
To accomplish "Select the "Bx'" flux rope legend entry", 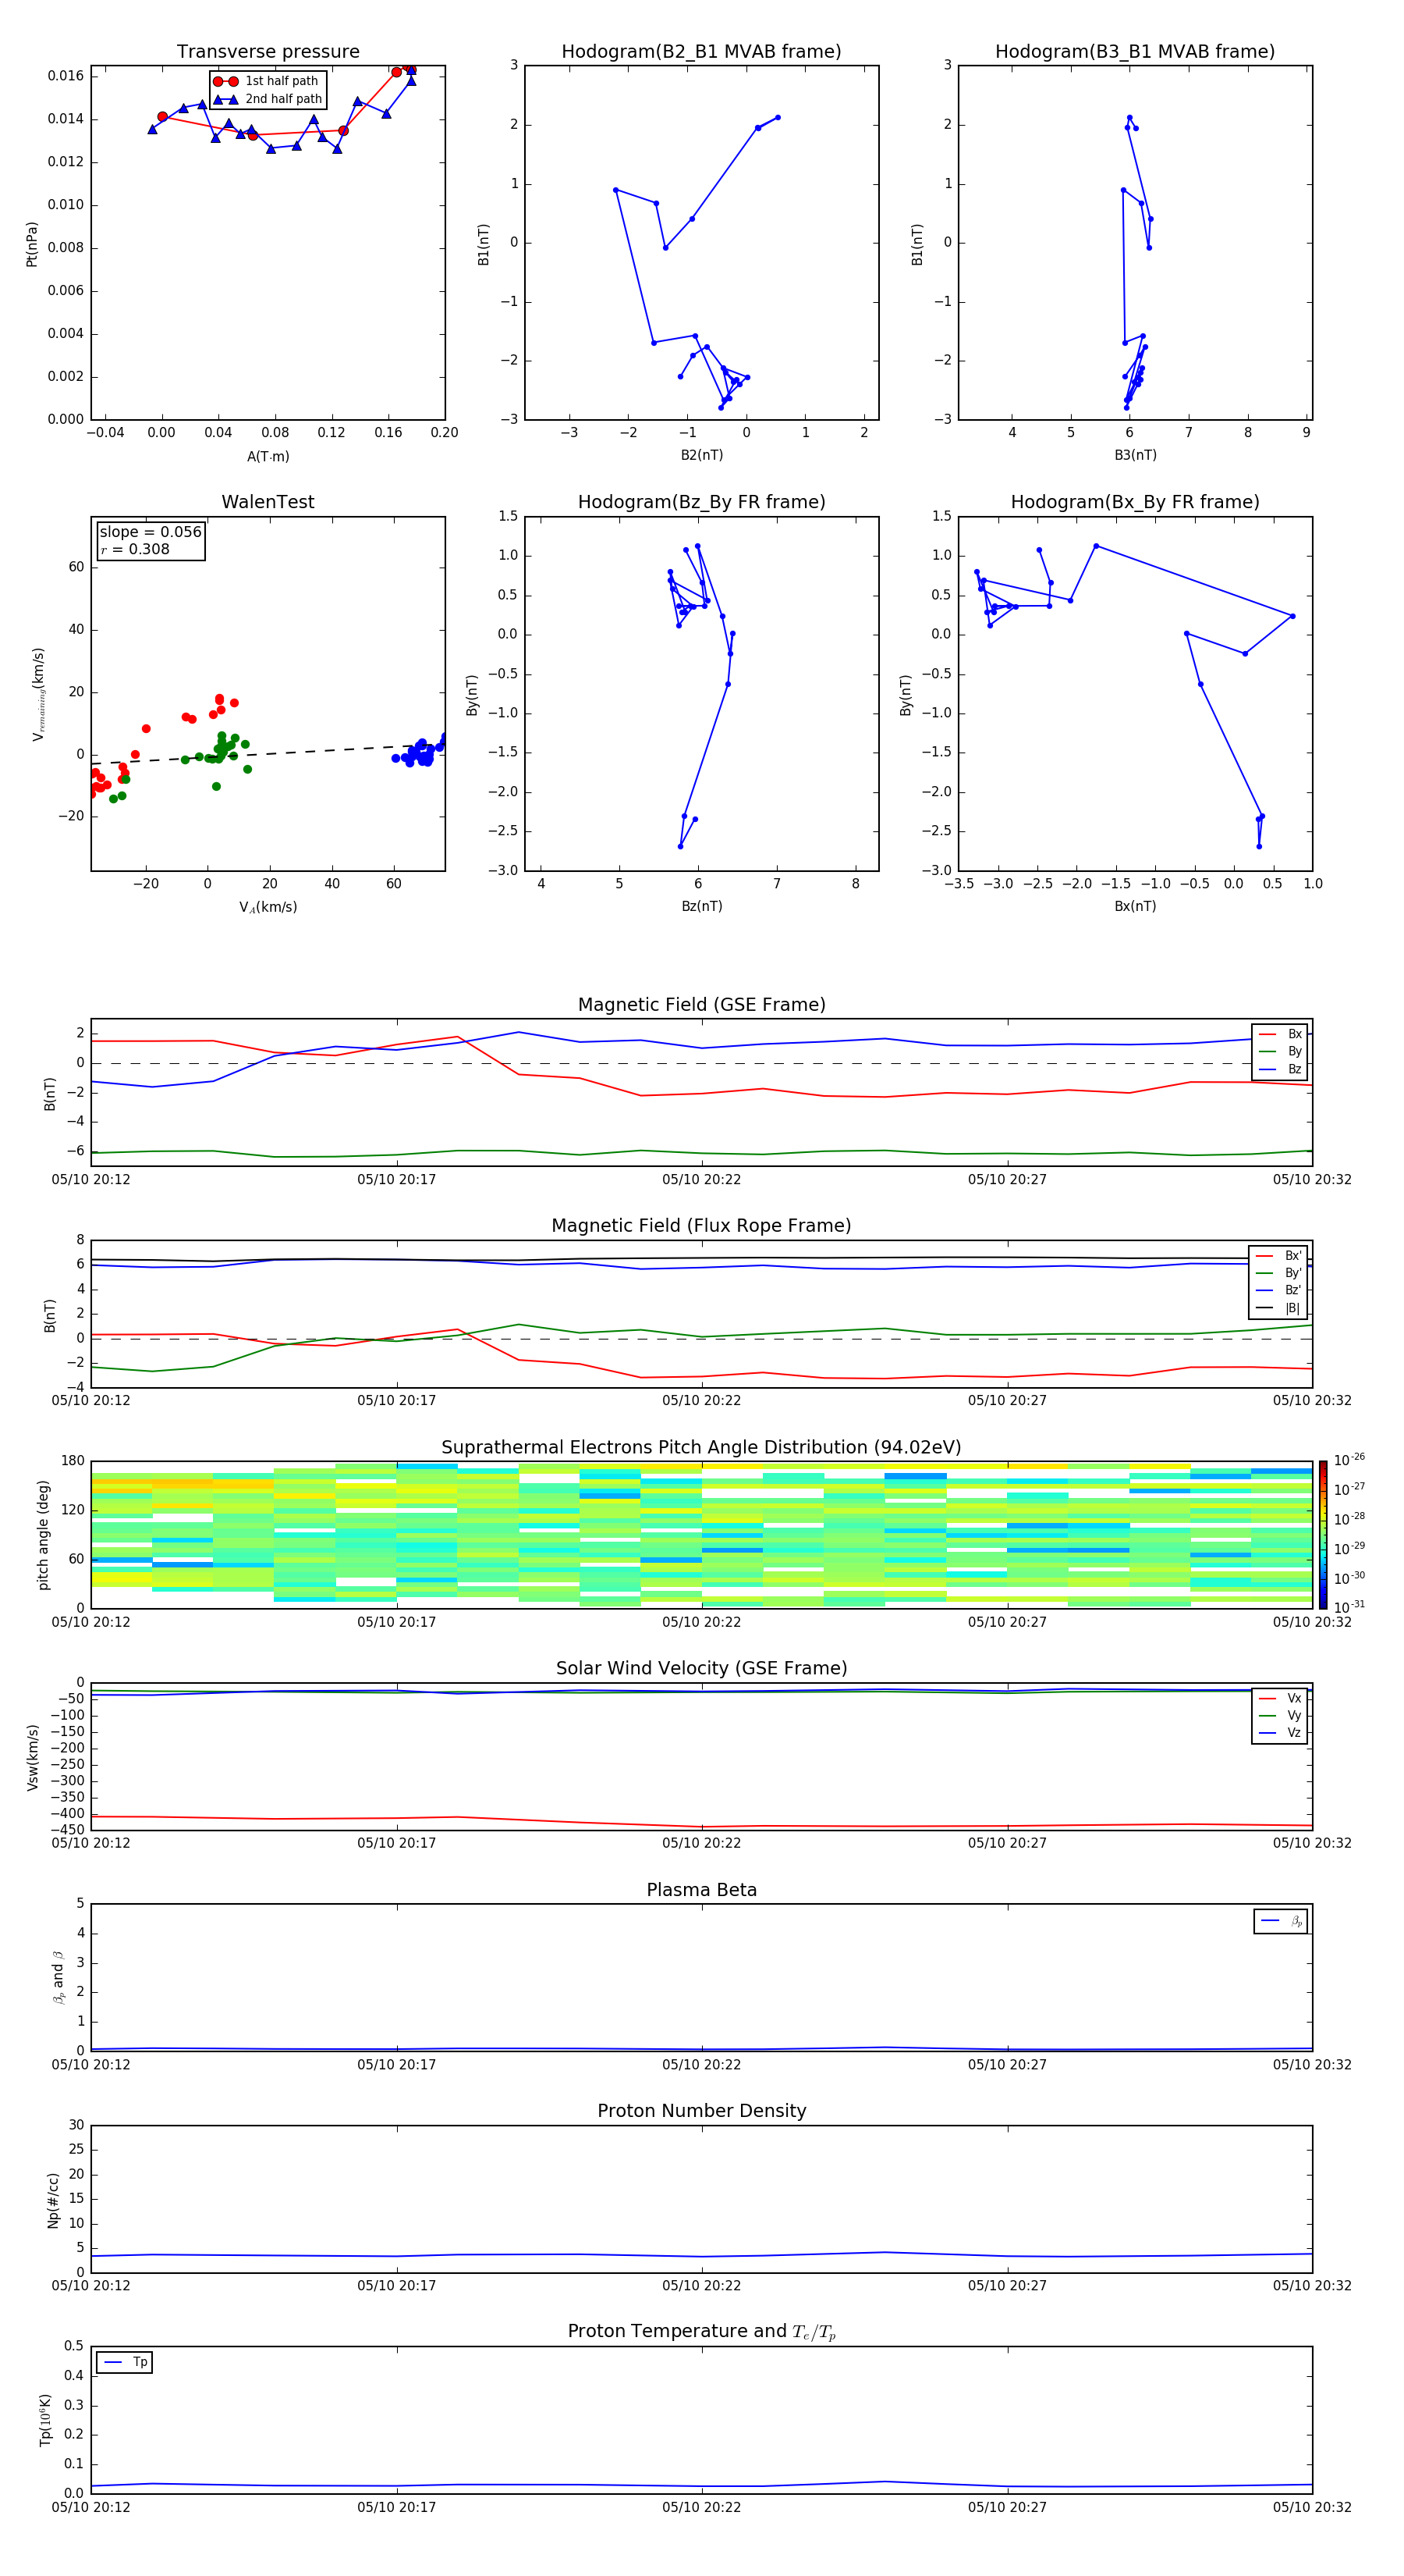I will click(x=1279, y=1256).
